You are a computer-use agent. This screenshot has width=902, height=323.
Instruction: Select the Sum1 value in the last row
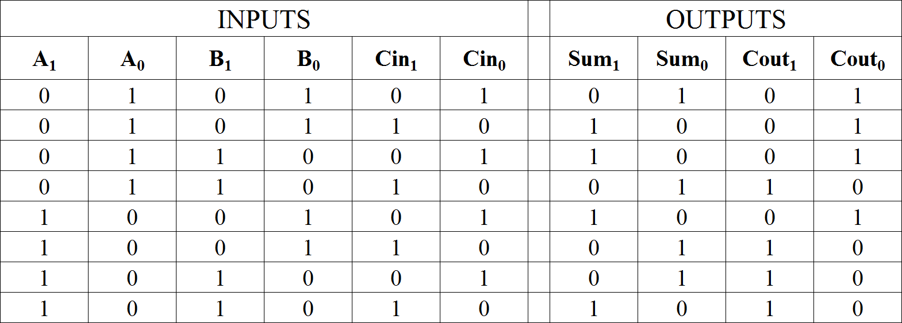pyautogui.click(x=594, y=308)
